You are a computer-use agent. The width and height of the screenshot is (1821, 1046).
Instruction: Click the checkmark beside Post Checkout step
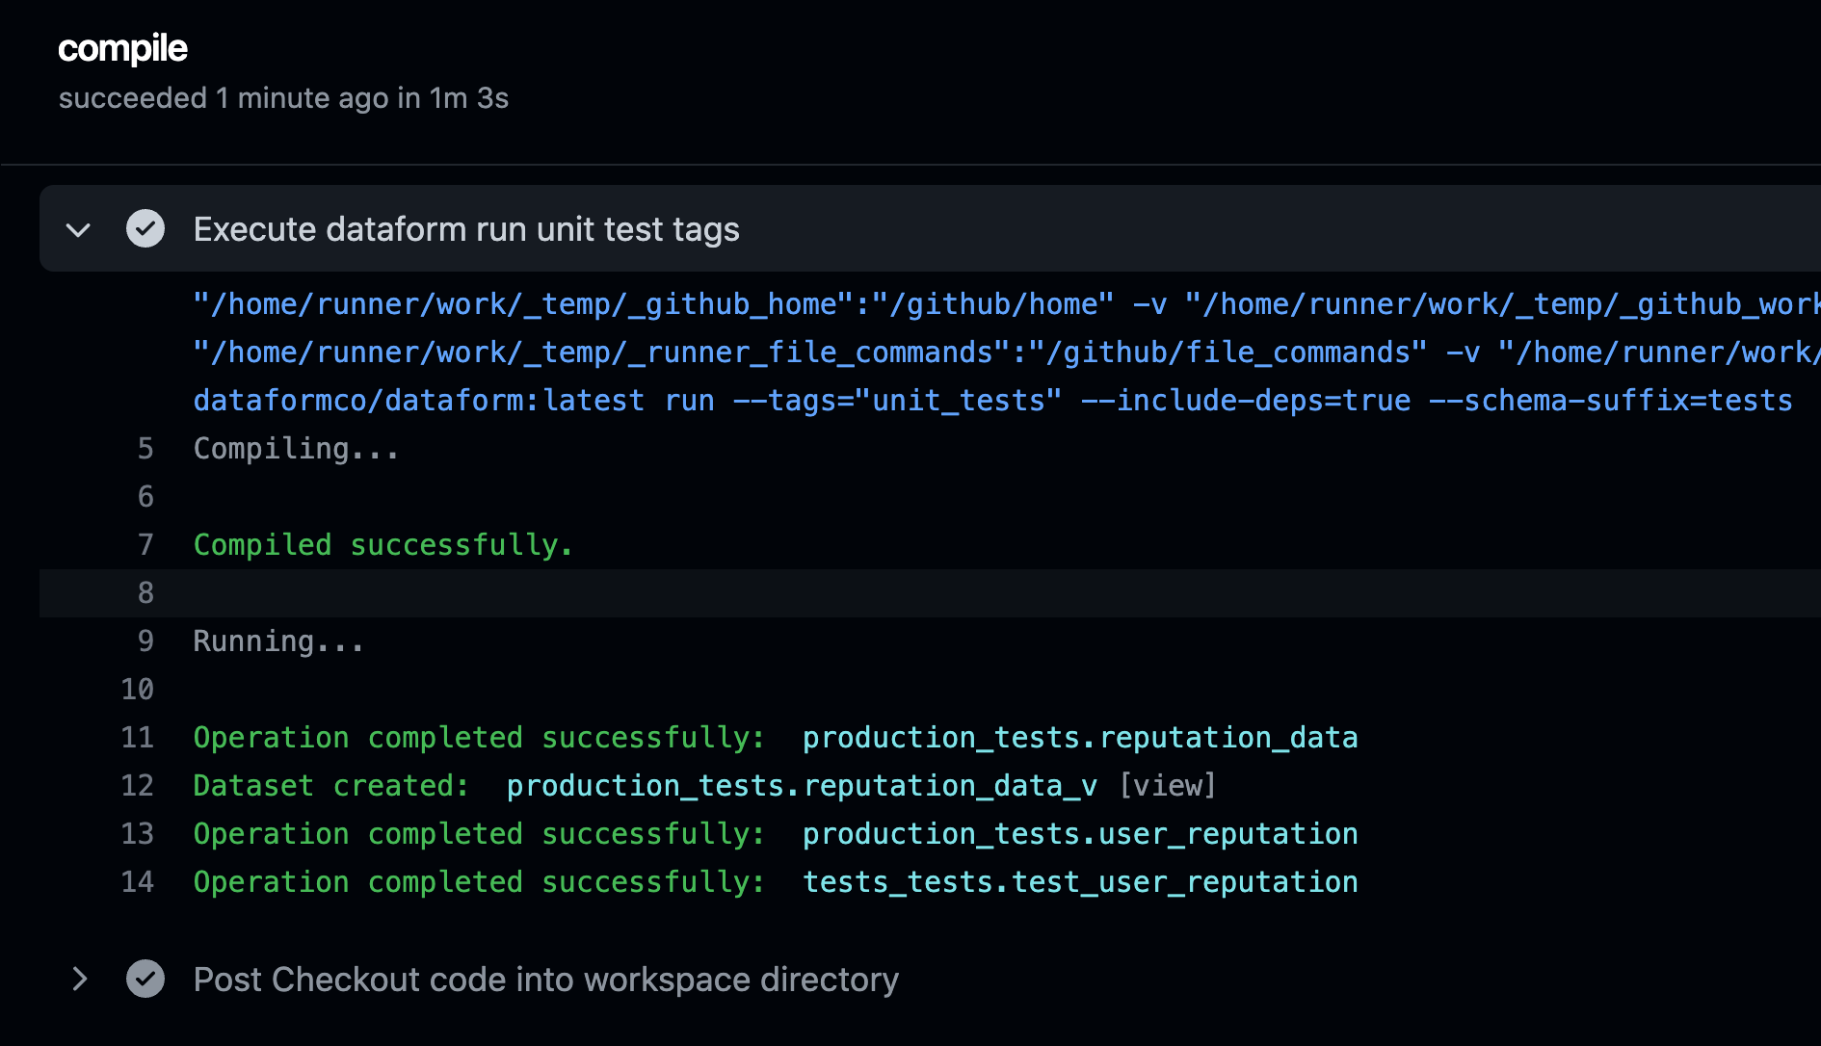pos(145,980)
